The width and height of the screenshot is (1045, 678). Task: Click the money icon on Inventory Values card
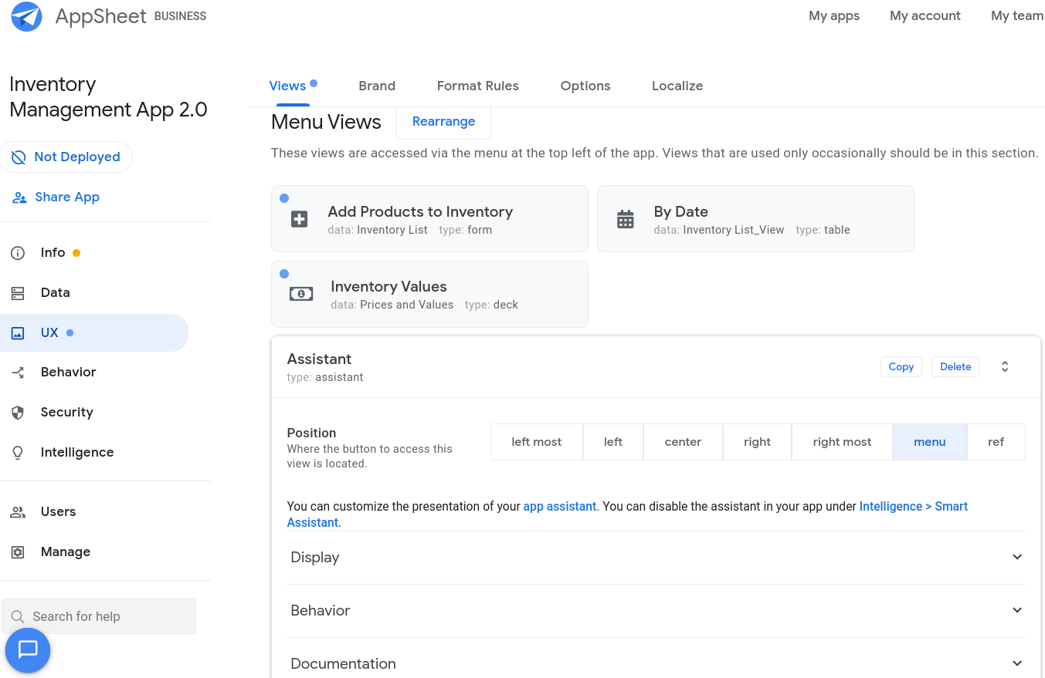(301, 294)
